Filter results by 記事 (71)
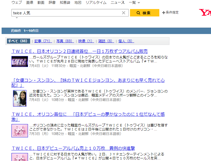211x161 pixels. coord(43,41)
